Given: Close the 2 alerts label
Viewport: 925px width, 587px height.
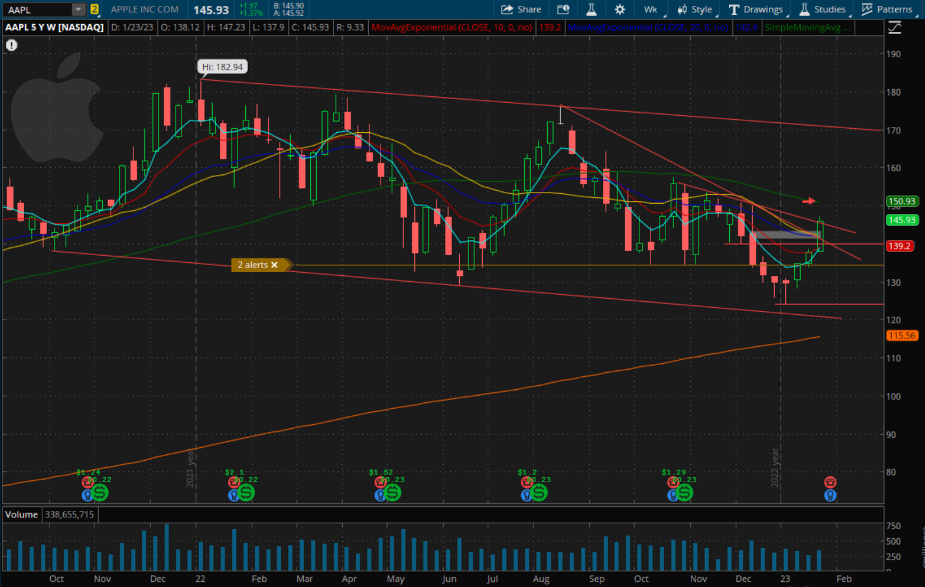Looking at the screenshot, I should click(275, 265).
